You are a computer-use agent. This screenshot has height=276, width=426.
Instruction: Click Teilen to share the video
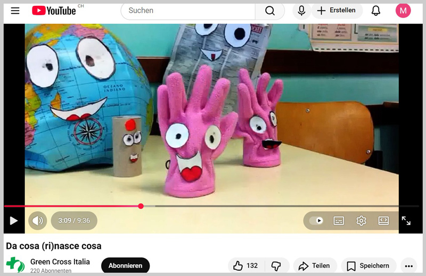(315, 265)
